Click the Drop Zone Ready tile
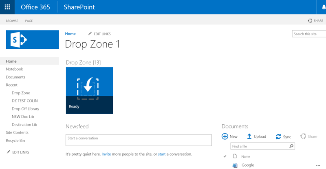Image resolution: width=326 pixels, height=169 pixels. pos(89,90)
